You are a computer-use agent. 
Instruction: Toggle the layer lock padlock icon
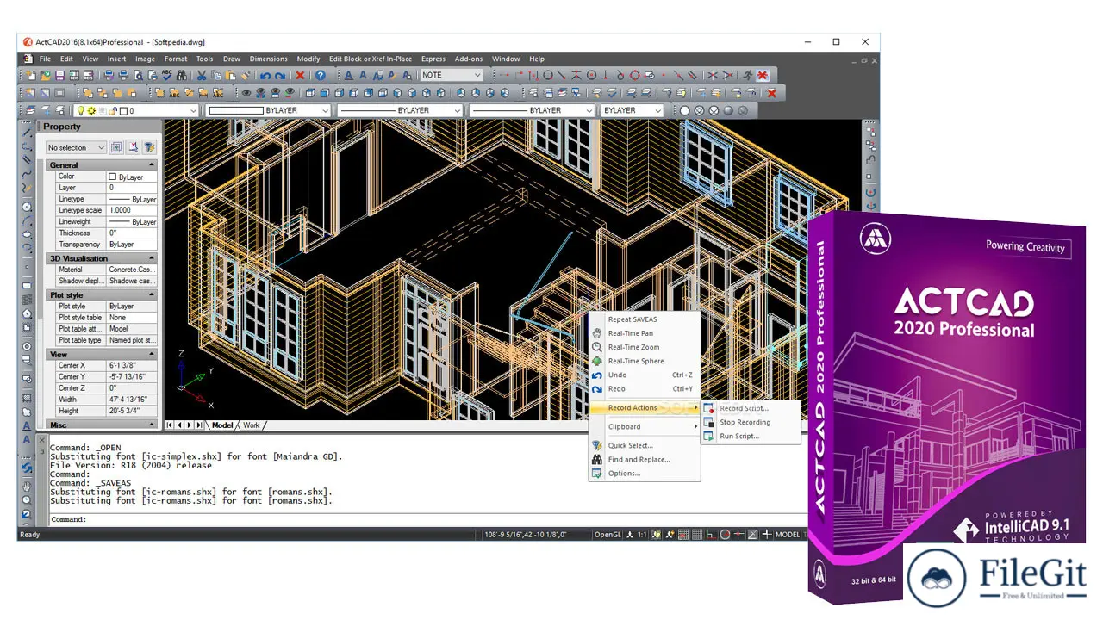click(113, 110)
